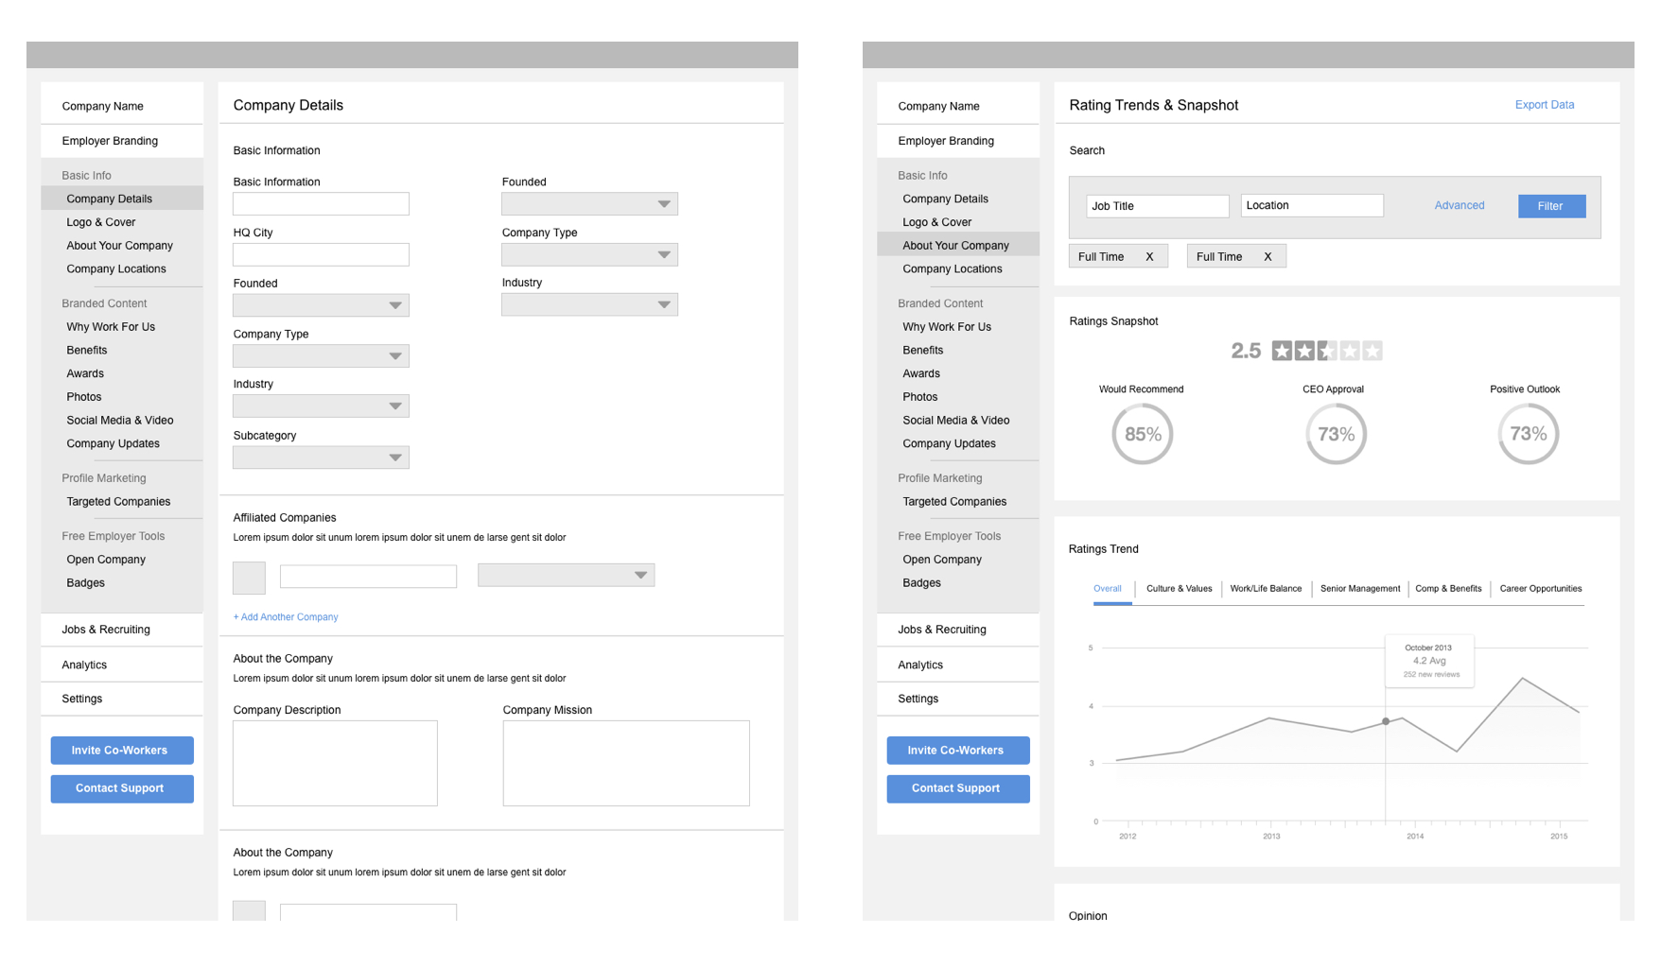Click the first star in Ratings Snapshot
This screenshot has height=968, width=1661.
(x=1282, y=352)
